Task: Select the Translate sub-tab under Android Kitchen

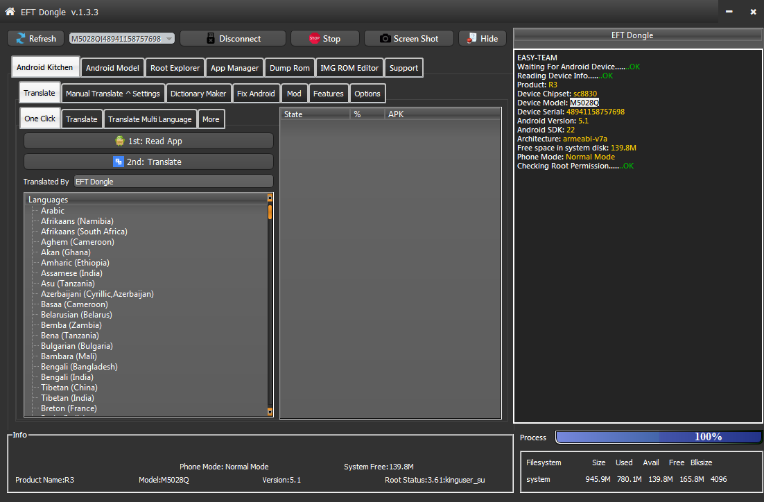Action: 40,93
